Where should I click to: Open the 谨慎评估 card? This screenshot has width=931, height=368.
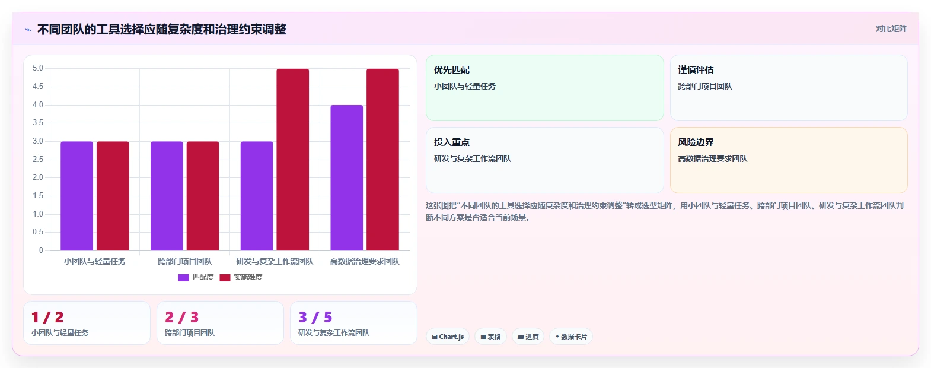(789, 88)
